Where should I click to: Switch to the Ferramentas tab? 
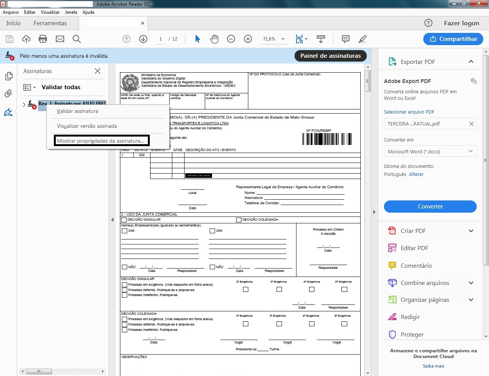pyautogui.click(x=50, y=23)
